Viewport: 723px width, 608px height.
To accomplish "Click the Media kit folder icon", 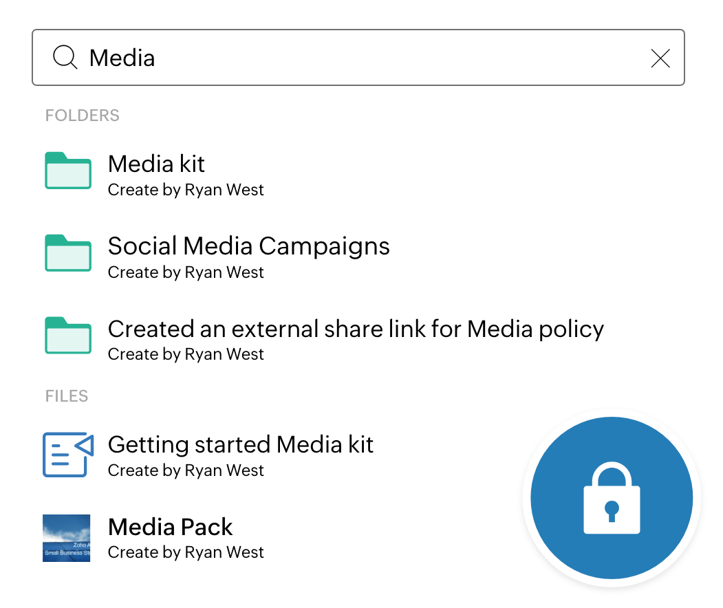I will (x=68, y=171).
